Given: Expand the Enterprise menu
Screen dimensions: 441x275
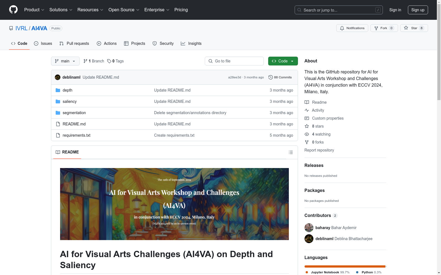Looking at the screenshot, I should pyautogui.click(x=157, y=10).
